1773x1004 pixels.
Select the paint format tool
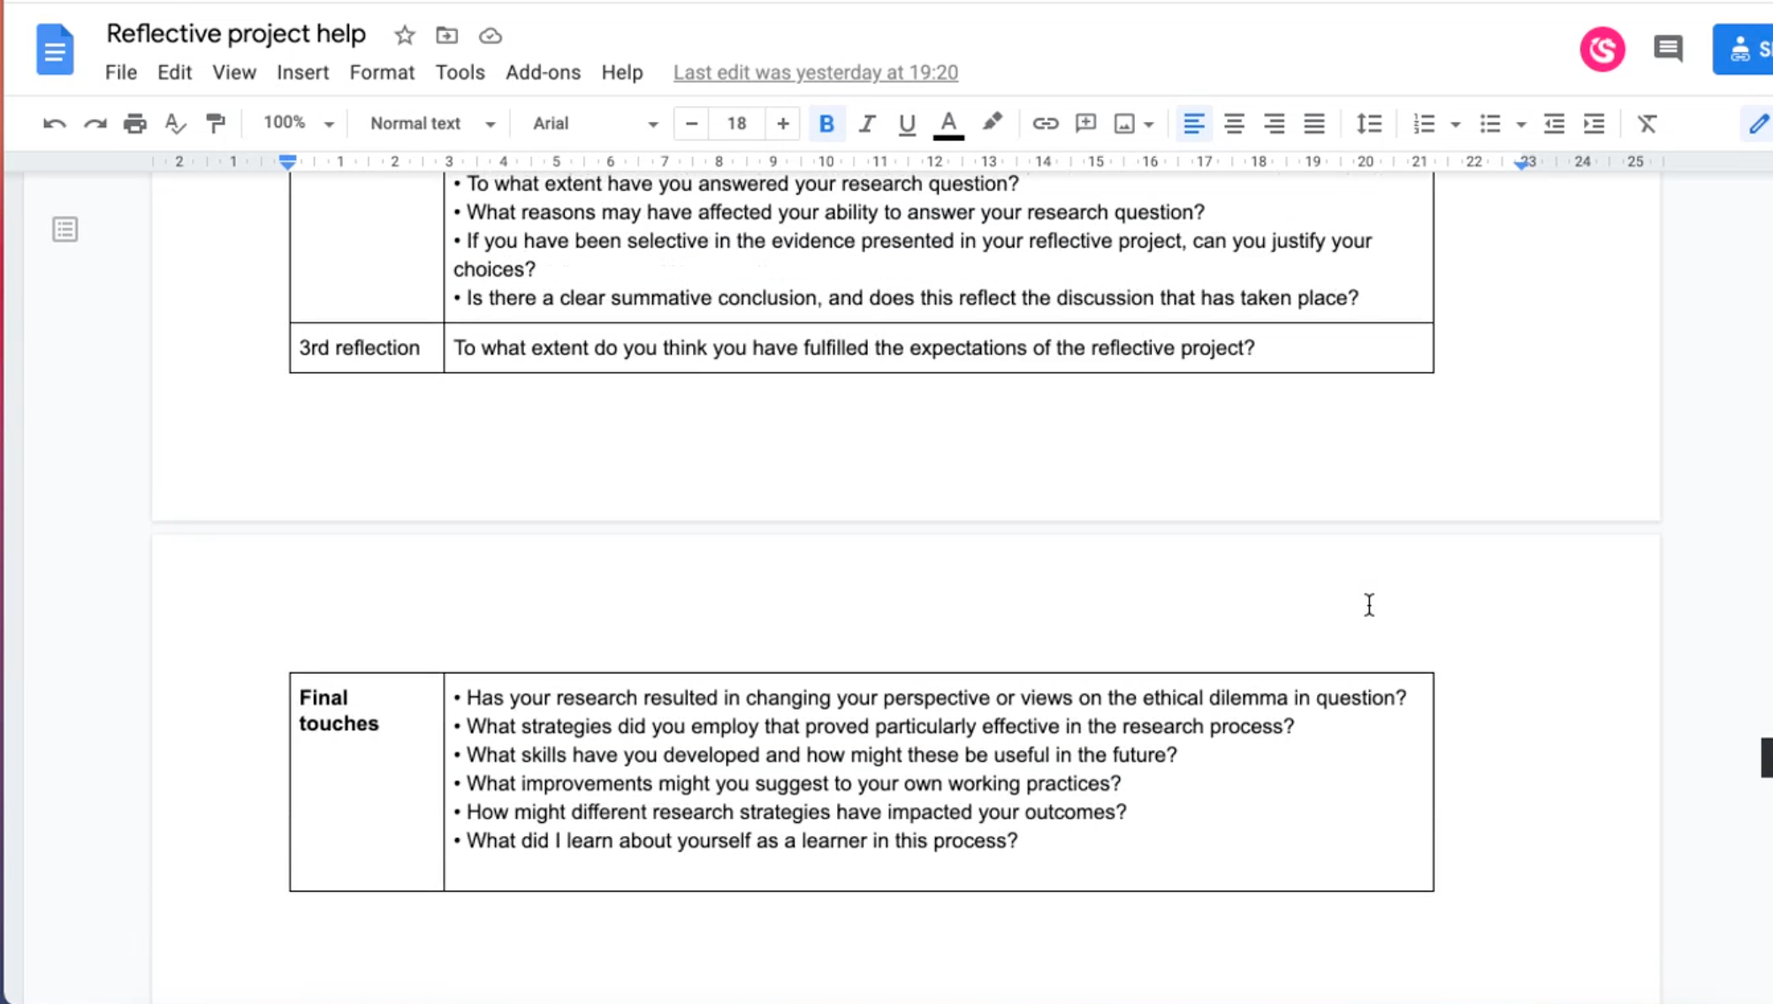pyautogui.click(x=216, y=124)
